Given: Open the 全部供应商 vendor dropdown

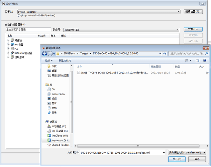Looking at the screenshot, I should [x=121, y=30].
